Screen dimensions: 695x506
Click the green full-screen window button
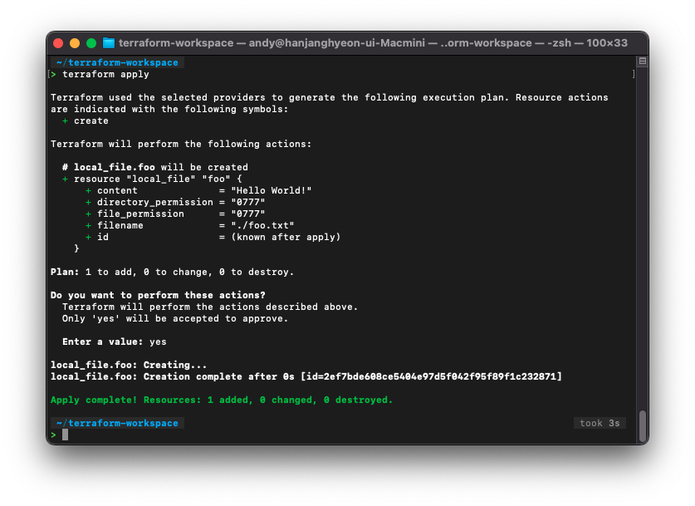pos(91,43)
